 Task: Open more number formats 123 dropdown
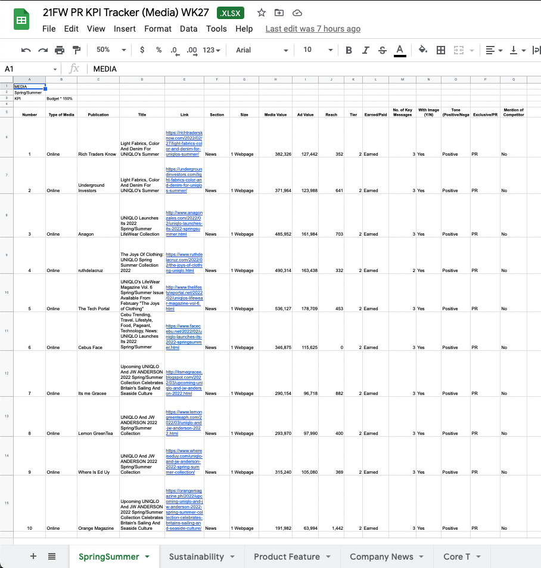(212, 50)
